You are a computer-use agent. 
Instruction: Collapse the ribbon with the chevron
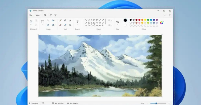click(165, 15)
